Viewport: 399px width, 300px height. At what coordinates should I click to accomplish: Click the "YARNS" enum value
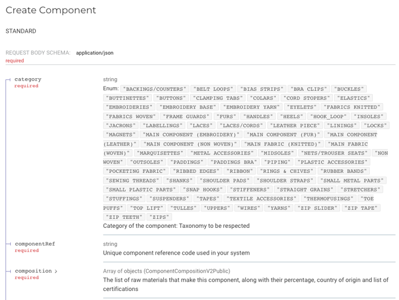pyautogui.click(x=279, y=208)
